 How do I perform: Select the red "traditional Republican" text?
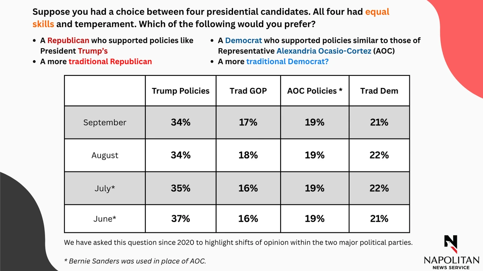click(x=110, y=61)
